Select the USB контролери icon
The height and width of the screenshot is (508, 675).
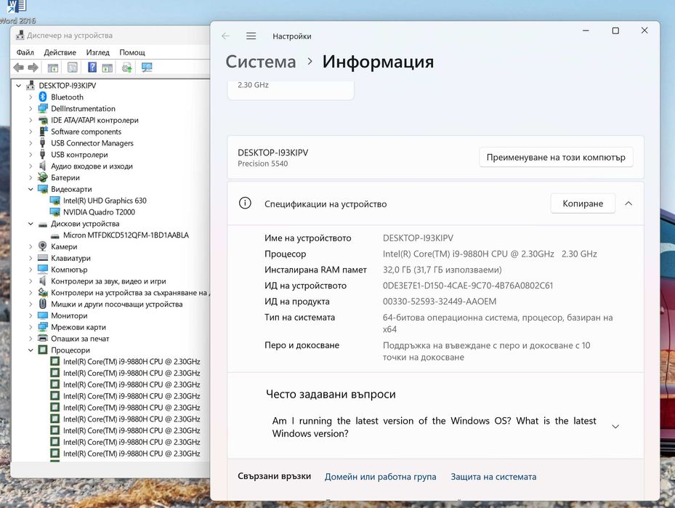(x=43, y=154)
